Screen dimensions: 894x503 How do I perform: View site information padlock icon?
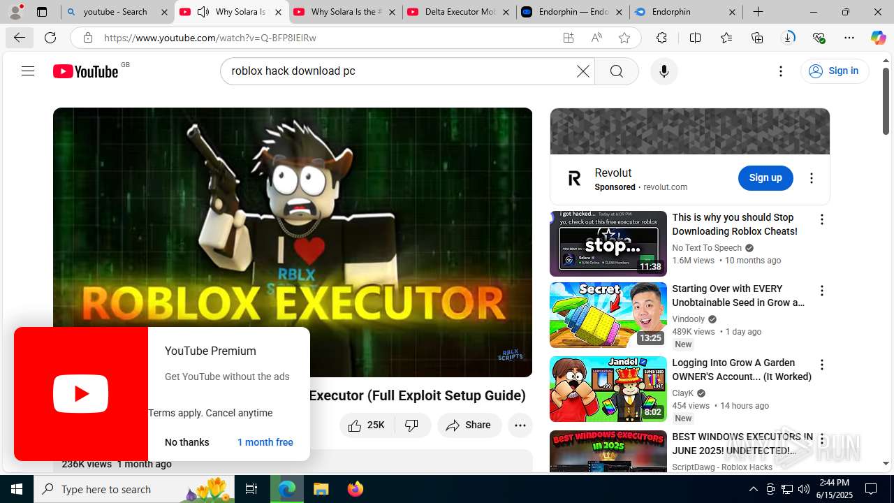point(87,38)
